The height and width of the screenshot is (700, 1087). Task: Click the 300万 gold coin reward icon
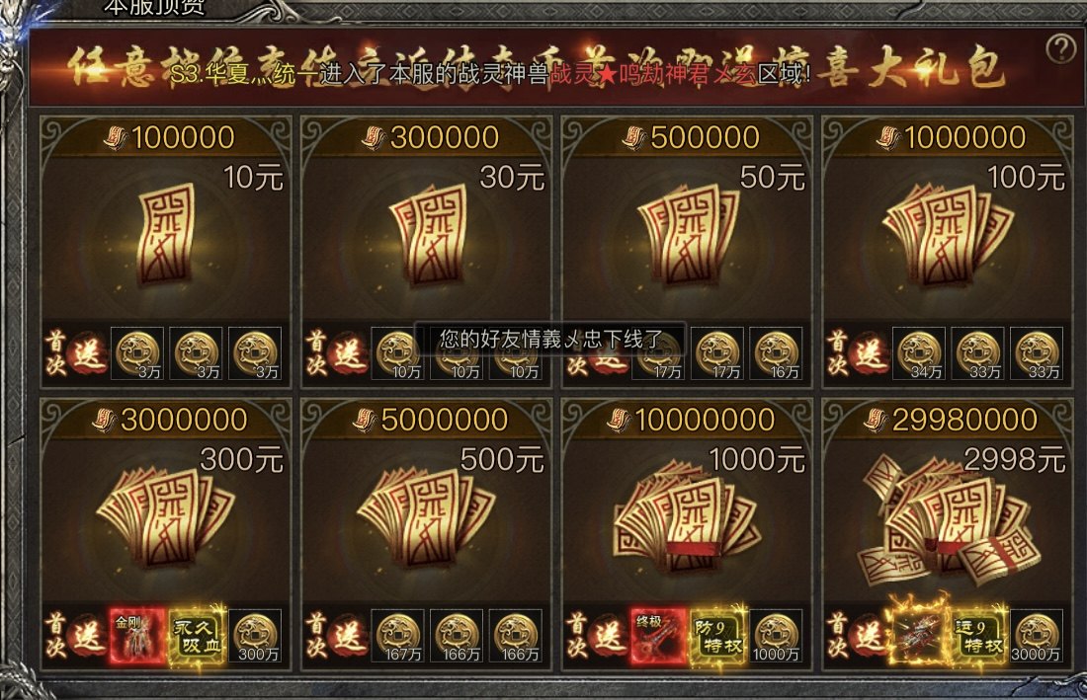255,636
